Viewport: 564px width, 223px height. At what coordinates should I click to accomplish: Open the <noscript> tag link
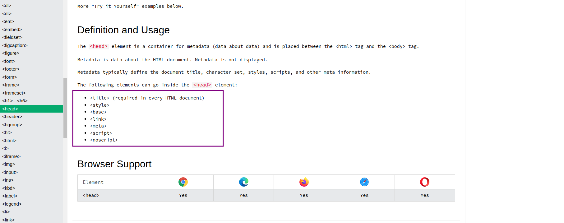click(104, 140)
